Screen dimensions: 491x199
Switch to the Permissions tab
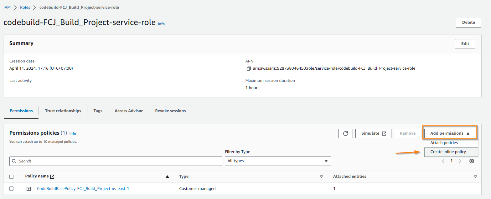[x=21, y=111]
